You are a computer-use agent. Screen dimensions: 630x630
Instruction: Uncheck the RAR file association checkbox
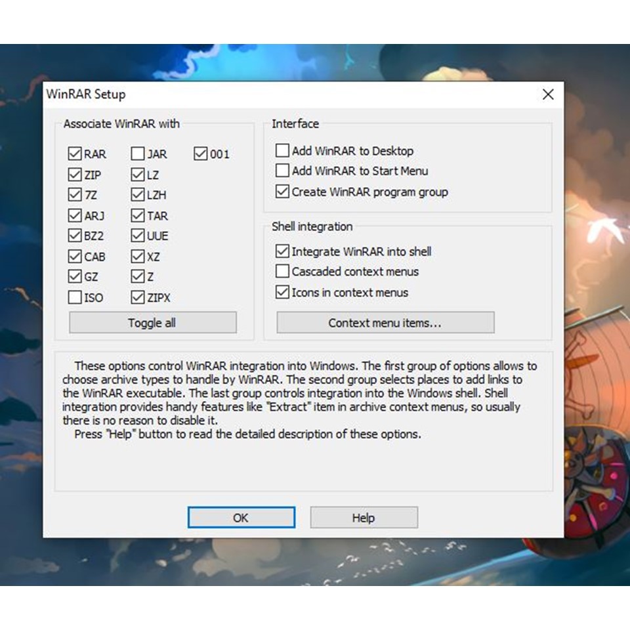coord(75,154)
